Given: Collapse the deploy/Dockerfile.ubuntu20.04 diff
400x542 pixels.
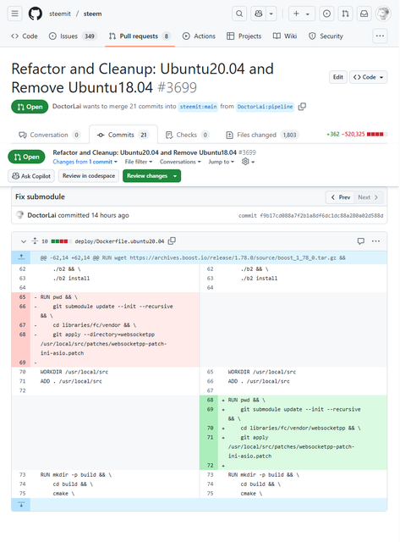Looking at the screenshot, I should point(24,241).
